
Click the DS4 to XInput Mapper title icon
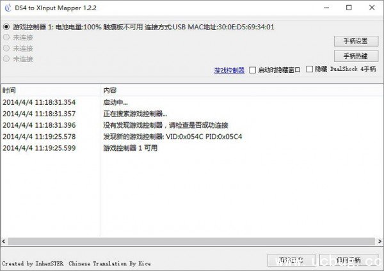[8, 8]
